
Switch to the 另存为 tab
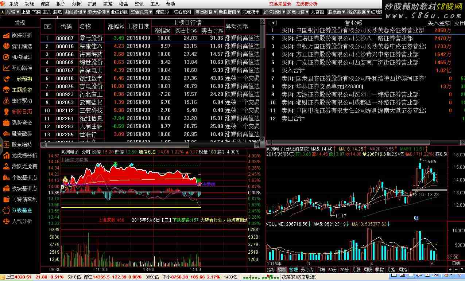coord(307,270)
